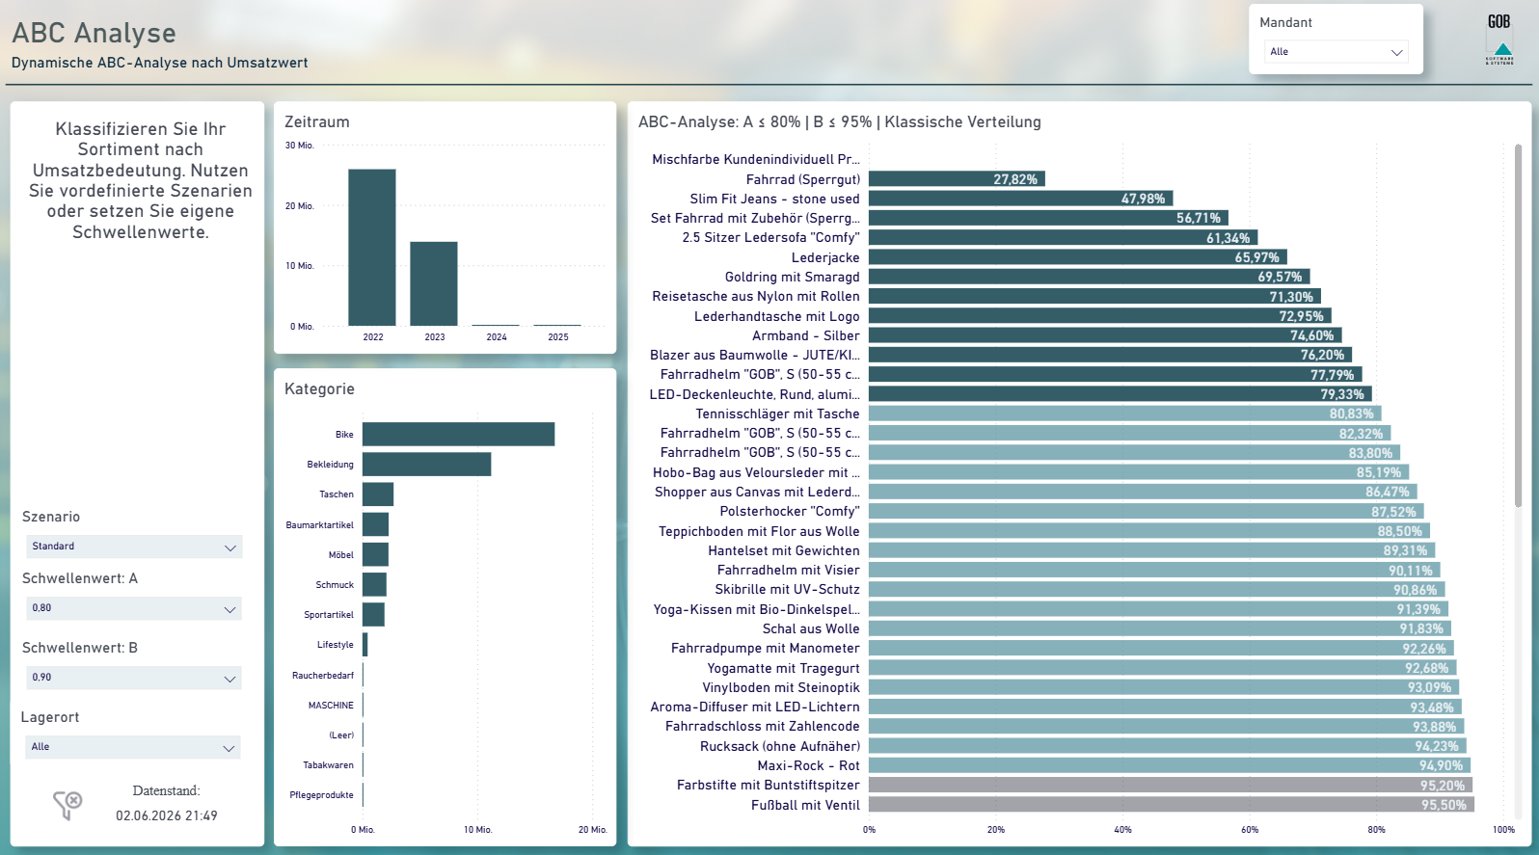Click the clear filters funnel icon
1539x855 pixels.
click(67, 805)
